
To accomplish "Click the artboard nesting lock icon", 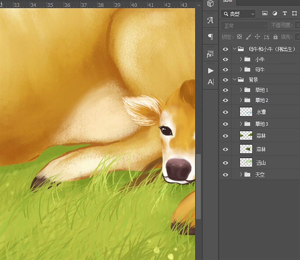I will pos(266,37).
